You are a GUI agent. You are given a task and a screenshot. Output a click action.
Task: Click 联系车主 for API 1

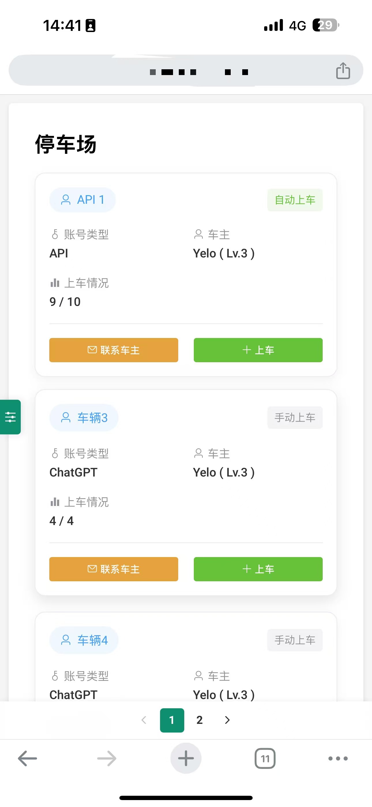coord(114,350)
